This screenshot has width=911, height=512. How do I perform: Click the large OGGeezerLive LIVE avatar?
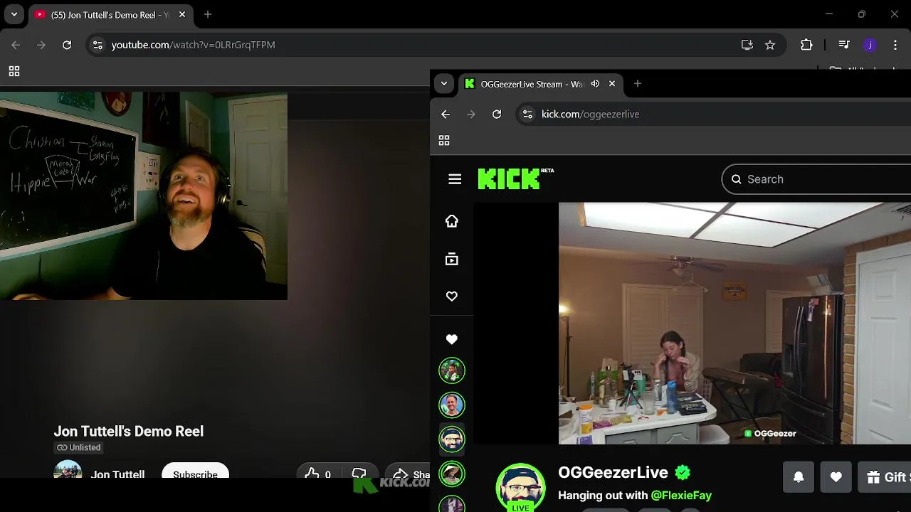click(521, 488)
